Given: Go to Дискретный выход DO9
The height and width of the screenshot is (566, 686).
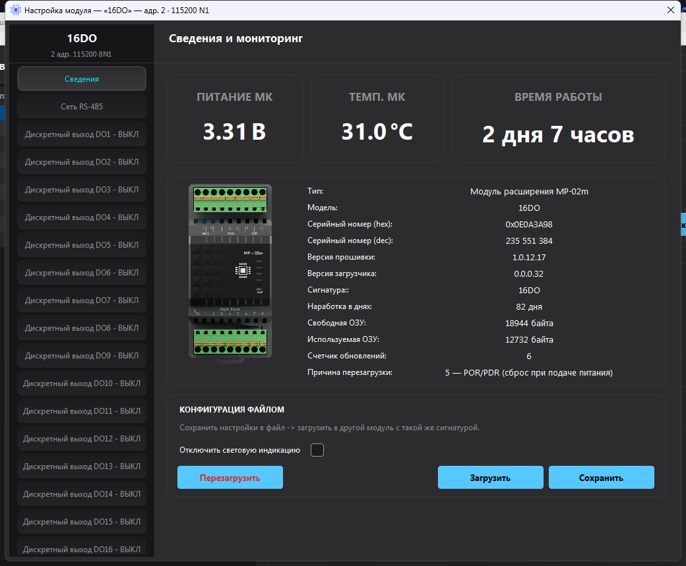Looking at the screenshot, I should click(x=82, y=355).
